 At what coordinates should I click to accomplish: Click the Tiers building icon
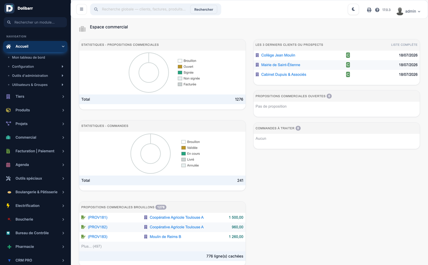pos(8,97)
